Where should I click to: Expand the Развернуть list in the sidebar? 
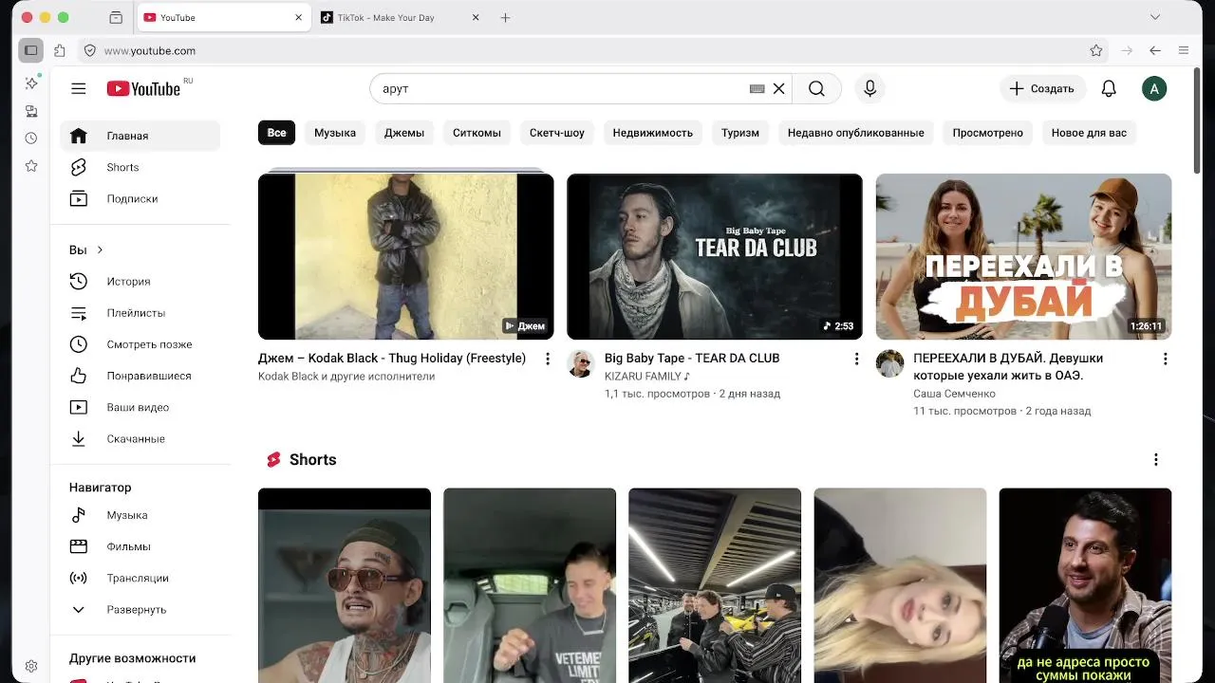140,609
